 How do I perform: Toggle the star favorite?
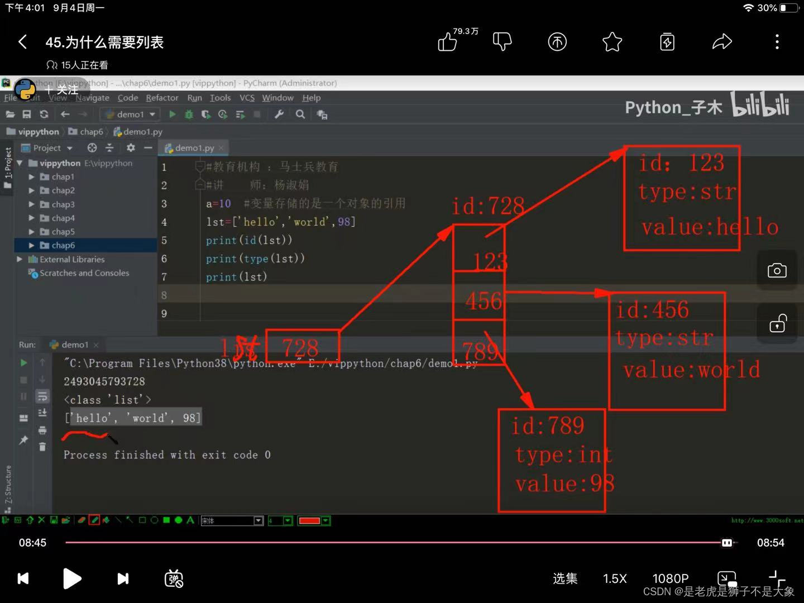pyautogui.click(x=612, y=42)
